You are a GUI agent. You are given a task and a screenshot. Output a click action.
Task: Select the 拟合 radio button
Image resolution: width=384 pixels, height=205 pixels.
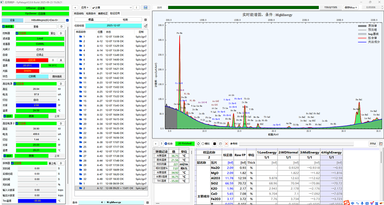166,144
